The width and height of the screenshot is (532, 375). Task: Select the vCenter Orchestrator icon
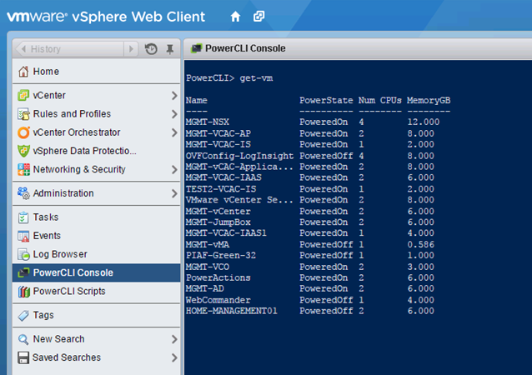point(23,132)
